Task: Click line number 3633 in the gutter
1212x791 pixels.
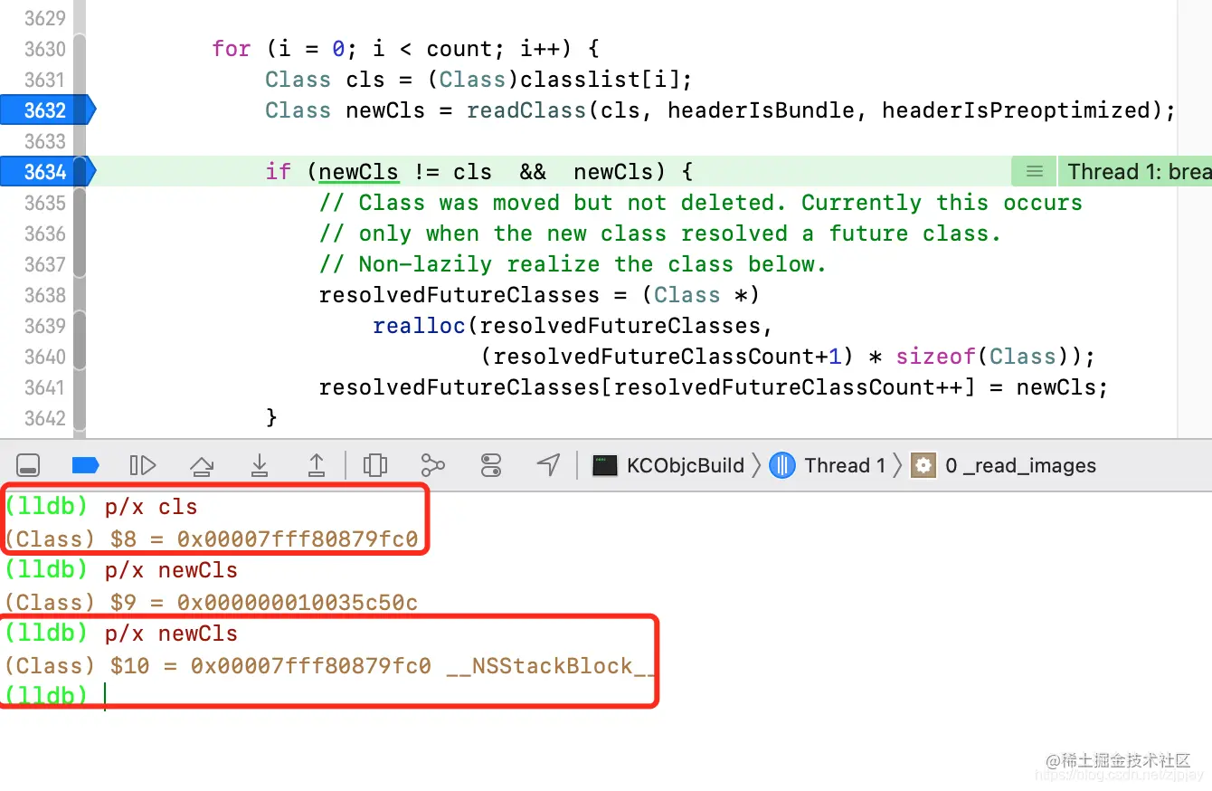Action: tap(44, 141)
